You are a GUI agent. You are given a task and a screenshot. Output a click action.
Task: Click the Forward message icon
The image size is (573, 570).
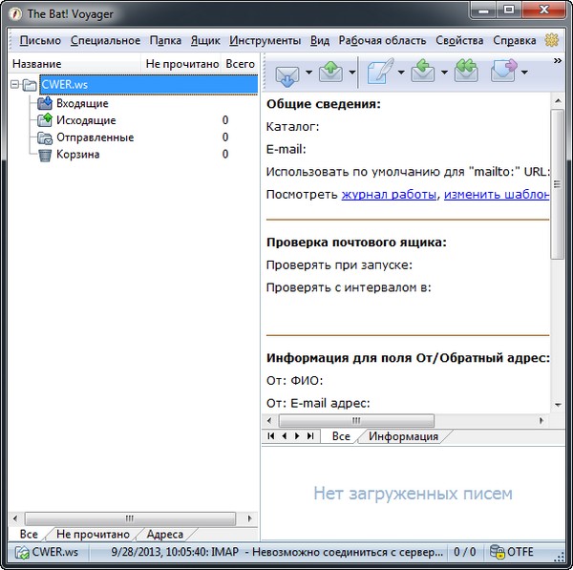click(503, 72)
